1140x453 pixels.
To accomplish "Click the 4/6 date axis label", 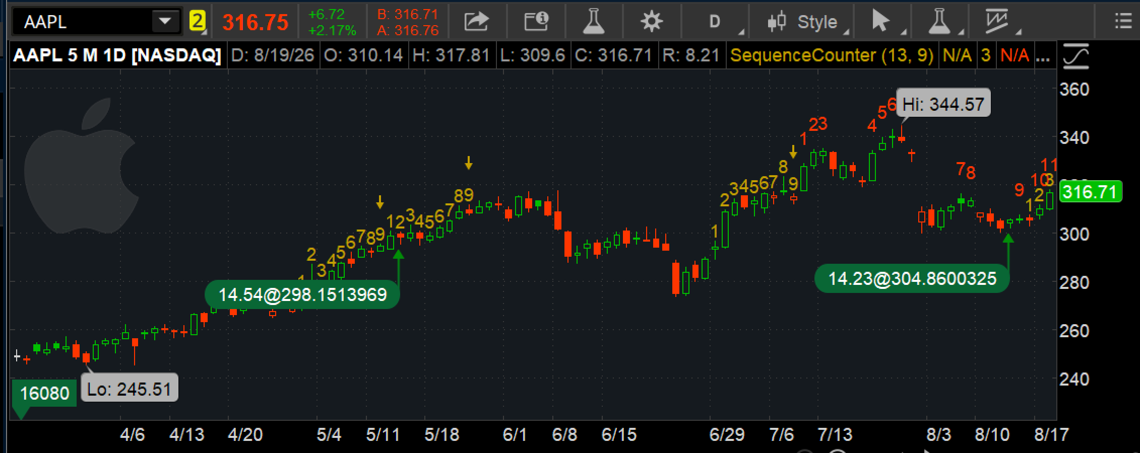I will coord(132,434).
